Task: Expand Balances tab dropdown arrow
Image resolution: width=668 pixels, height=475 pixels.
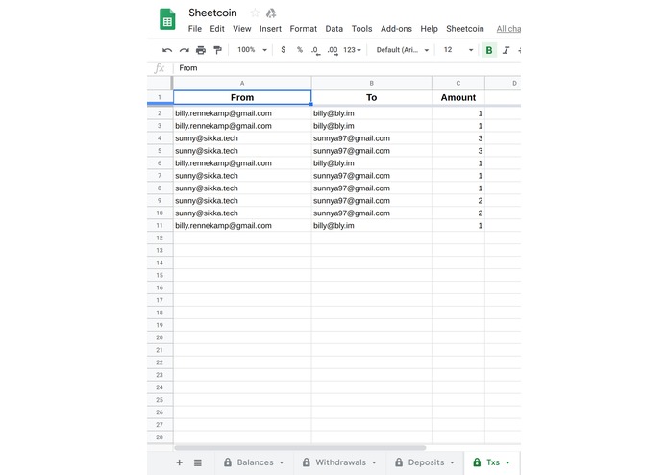Action: pos(282,462)
